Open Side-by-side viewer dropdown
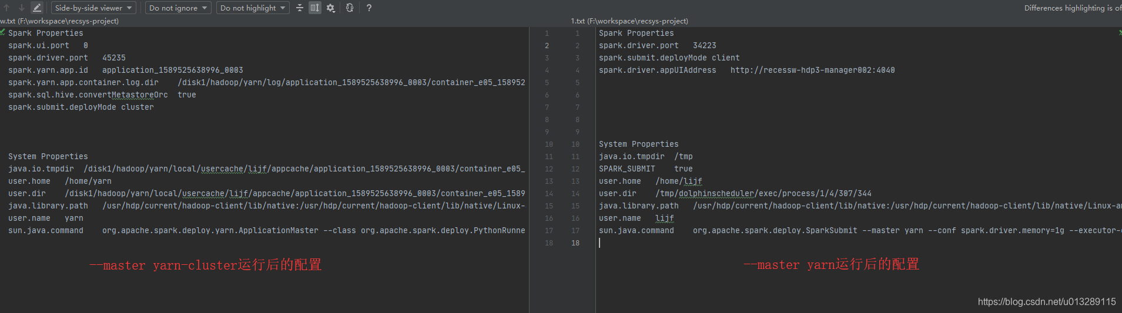 click(93, 8)
